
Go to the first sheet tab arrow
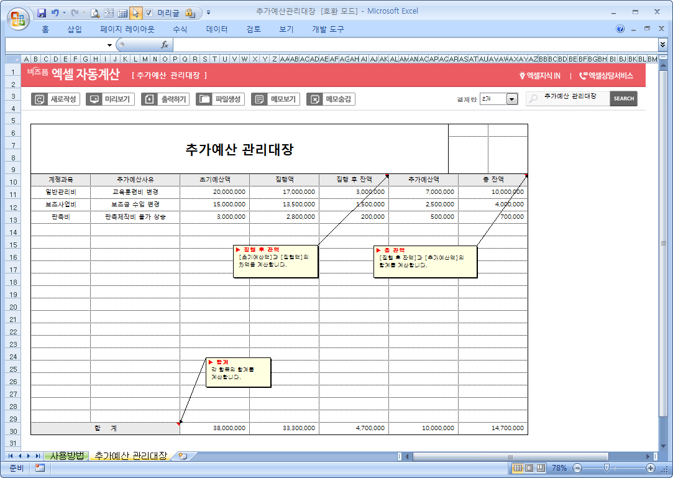click(11, 456)
